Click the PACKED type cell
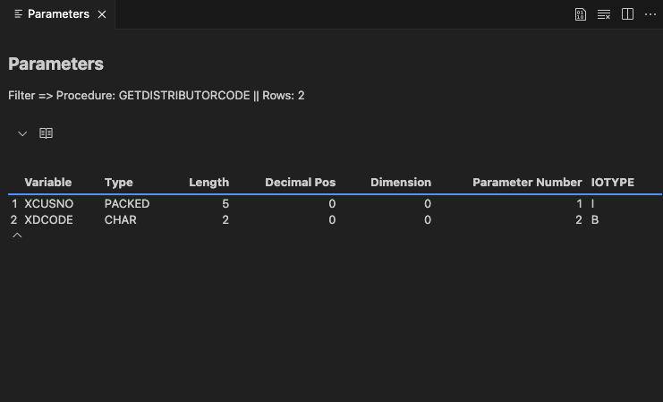 127,204
